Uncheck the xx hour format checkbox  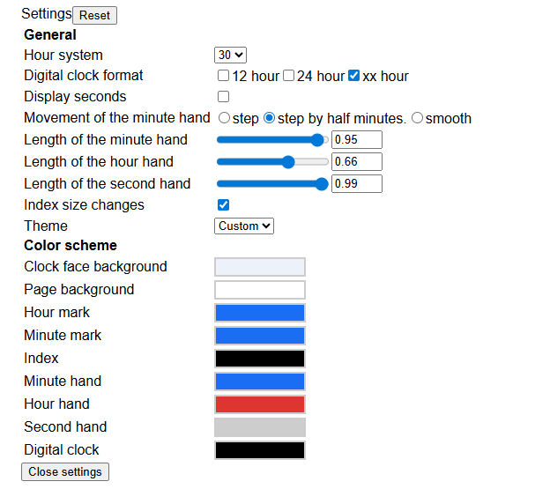point(354,76)
